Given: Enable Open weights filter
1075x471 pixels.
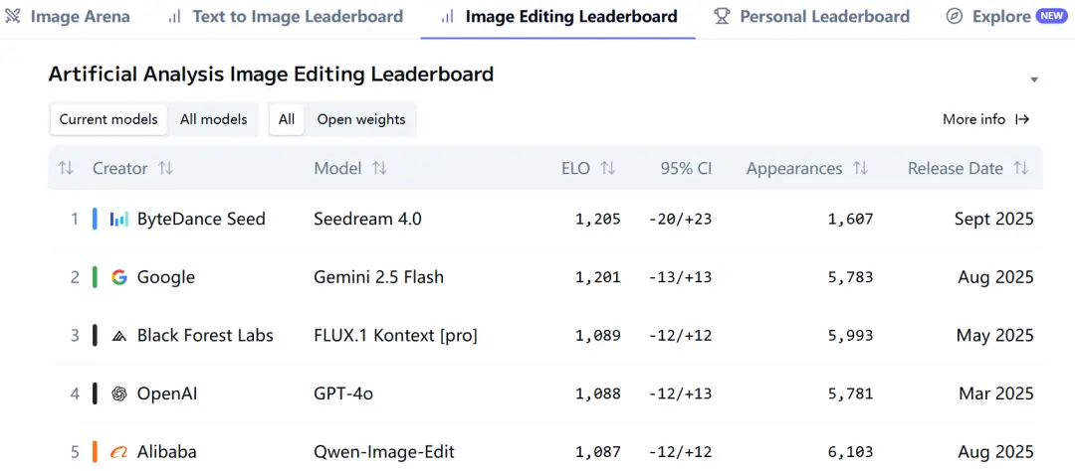Looking at the screenshot, I should 361,119.
